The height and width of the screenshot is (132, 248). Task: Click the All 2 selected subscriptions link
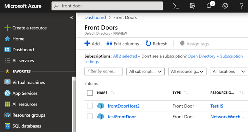pos(125,56)
